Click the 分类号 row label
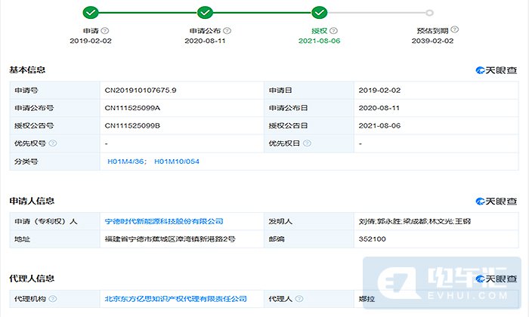529x317 pixels. (26, 162)
